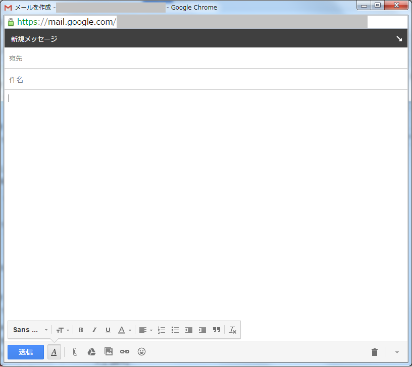Insert a link with the chain icon
This screenshot has height=367, width=412.
click(125, 352)
